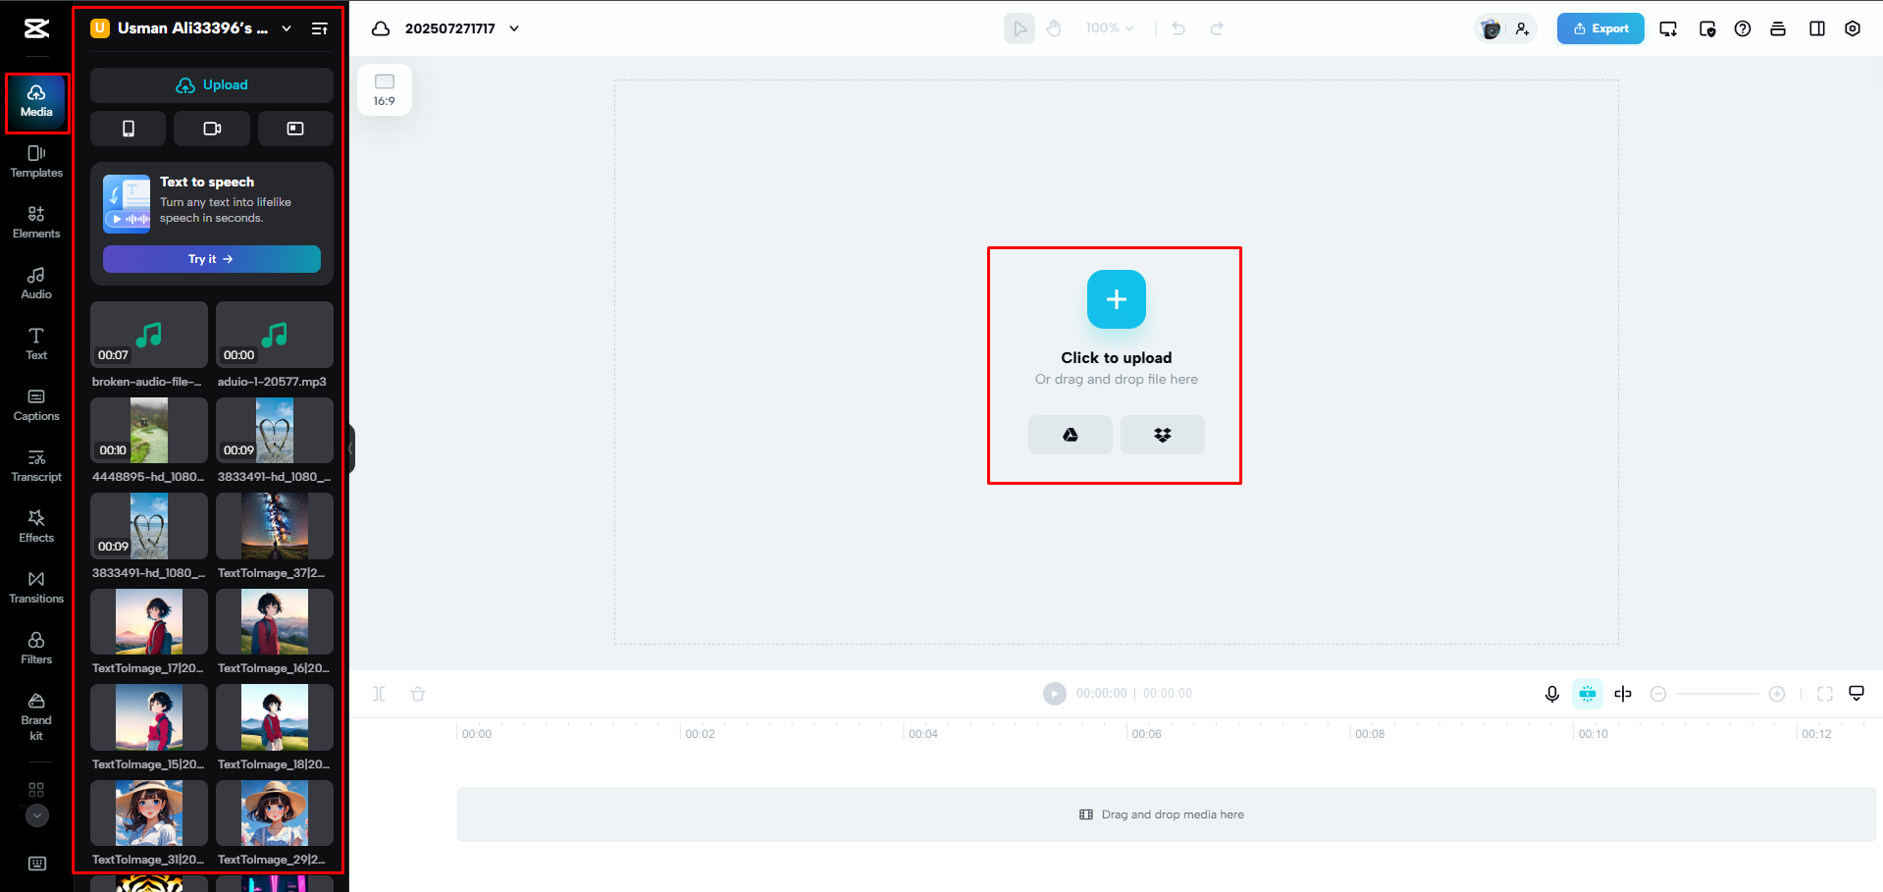Open the Media panel icon in sidebar

pyautogui.click(x=36, y=102)
